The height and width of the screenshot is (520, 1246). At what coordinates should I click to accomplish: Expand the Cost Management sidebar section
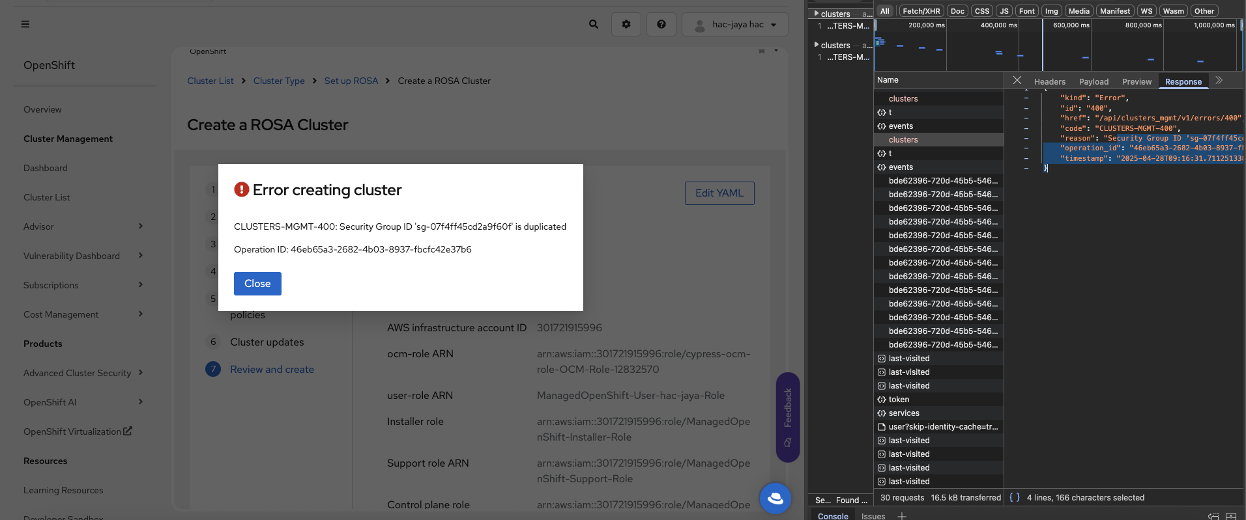click(83, 314)
